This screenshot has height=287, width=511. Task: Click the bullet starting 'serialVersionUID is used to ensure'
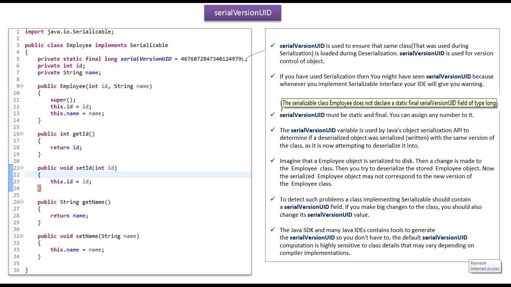pyautogui.click(x=386, y=53)
